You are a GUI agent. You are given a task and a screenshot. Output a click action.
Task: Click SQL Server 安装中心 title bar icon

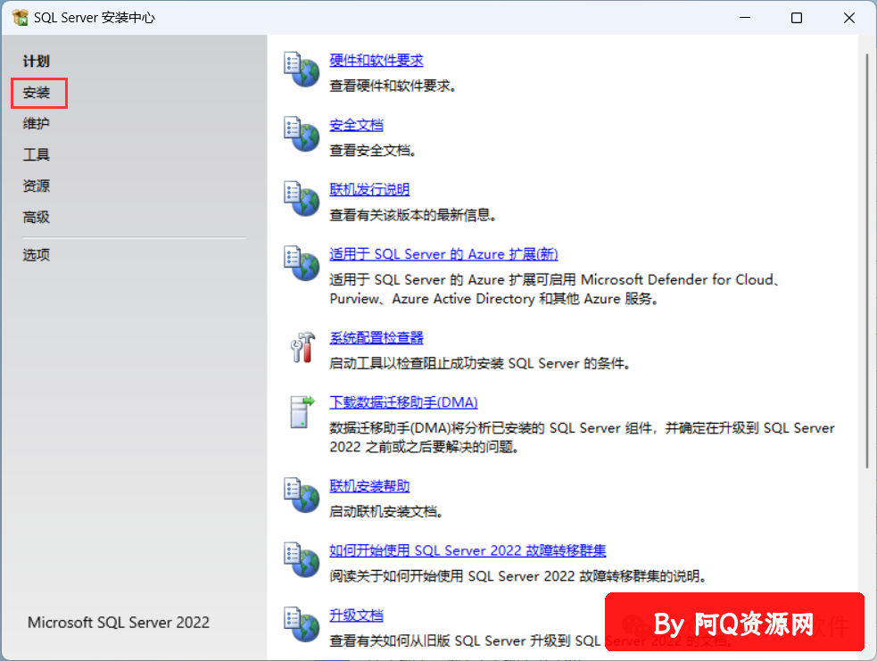click(x=20, y=17)
